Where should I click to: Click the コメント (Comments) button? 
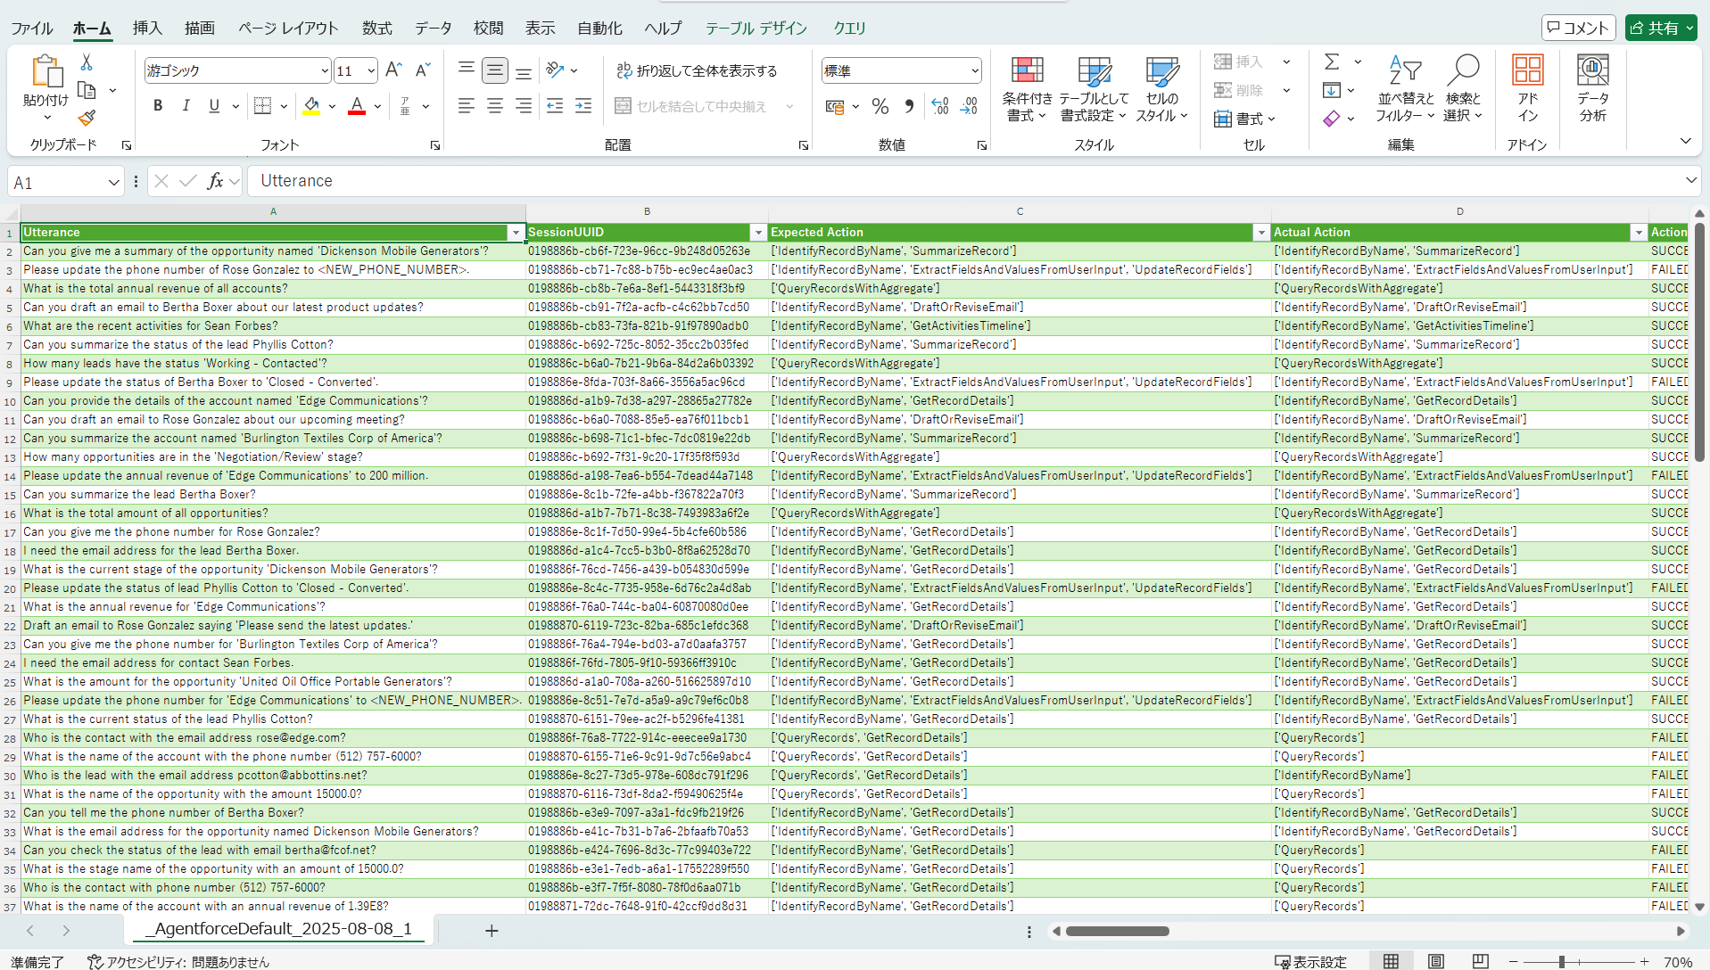pos(1577,29)
